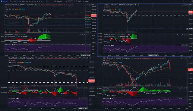Open the Indicators dialog
The height and width of the screenshot is (111, 193).
(x=58, y=1)
